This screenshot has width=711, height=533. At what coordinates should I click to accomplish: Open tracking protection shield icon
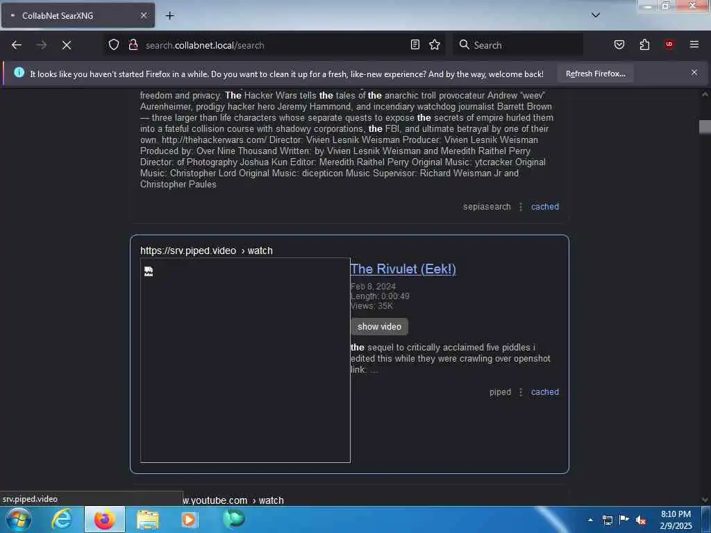pyautogui.click(x=114, y=45)
